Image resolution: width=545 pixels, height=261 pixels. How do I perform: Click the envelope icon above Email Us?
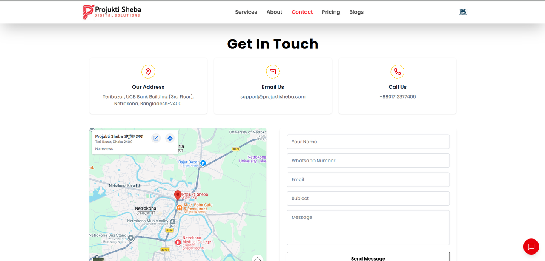coord(272,71)
